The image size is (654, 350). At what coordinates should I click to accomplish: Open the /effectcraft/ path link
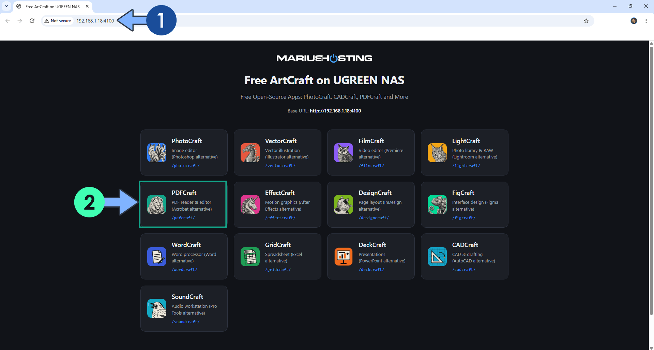pos(280,218)
